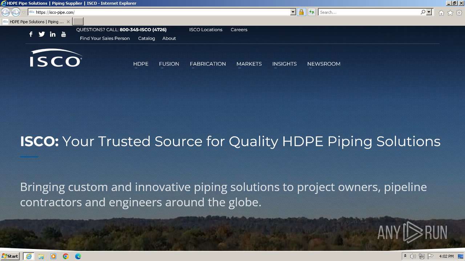Go back with browser Back button
This screenshot has width=465, height=261.
(6, 12)
